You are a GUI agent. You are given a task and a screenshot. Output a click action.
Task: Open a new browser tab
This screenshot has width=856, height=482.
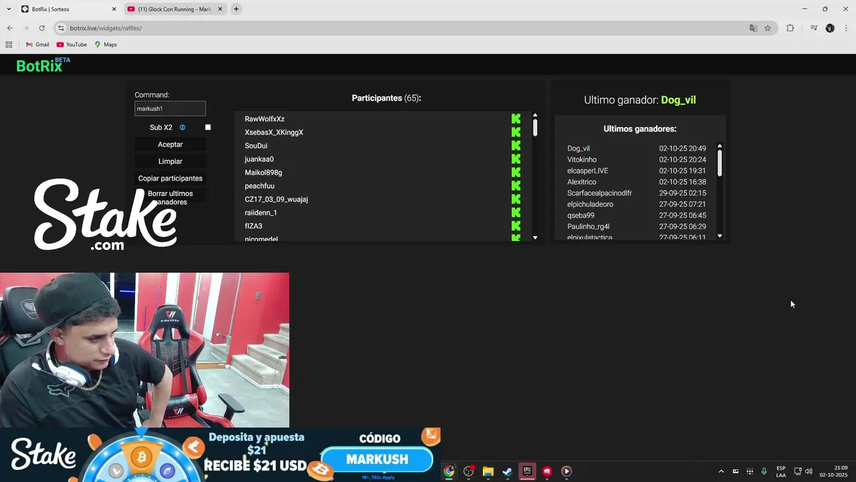point(236,9)
